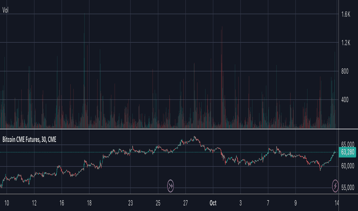This screenshot has width=358, height=211.
Task: Click the 3 date label on time axis
Action: 240,203
